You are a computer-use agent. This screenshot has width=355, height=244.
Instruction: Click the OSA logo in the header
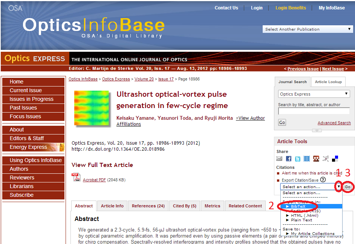click(15, 8)
